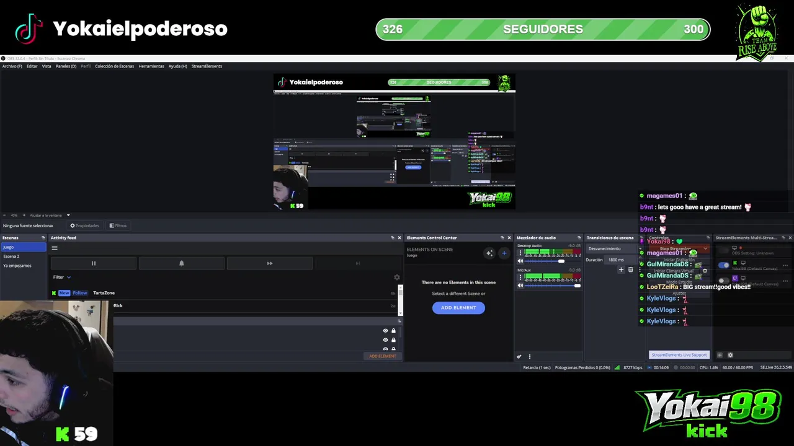
Task: Click StreamElements Live Support button
Action: [x=679, y=355]
